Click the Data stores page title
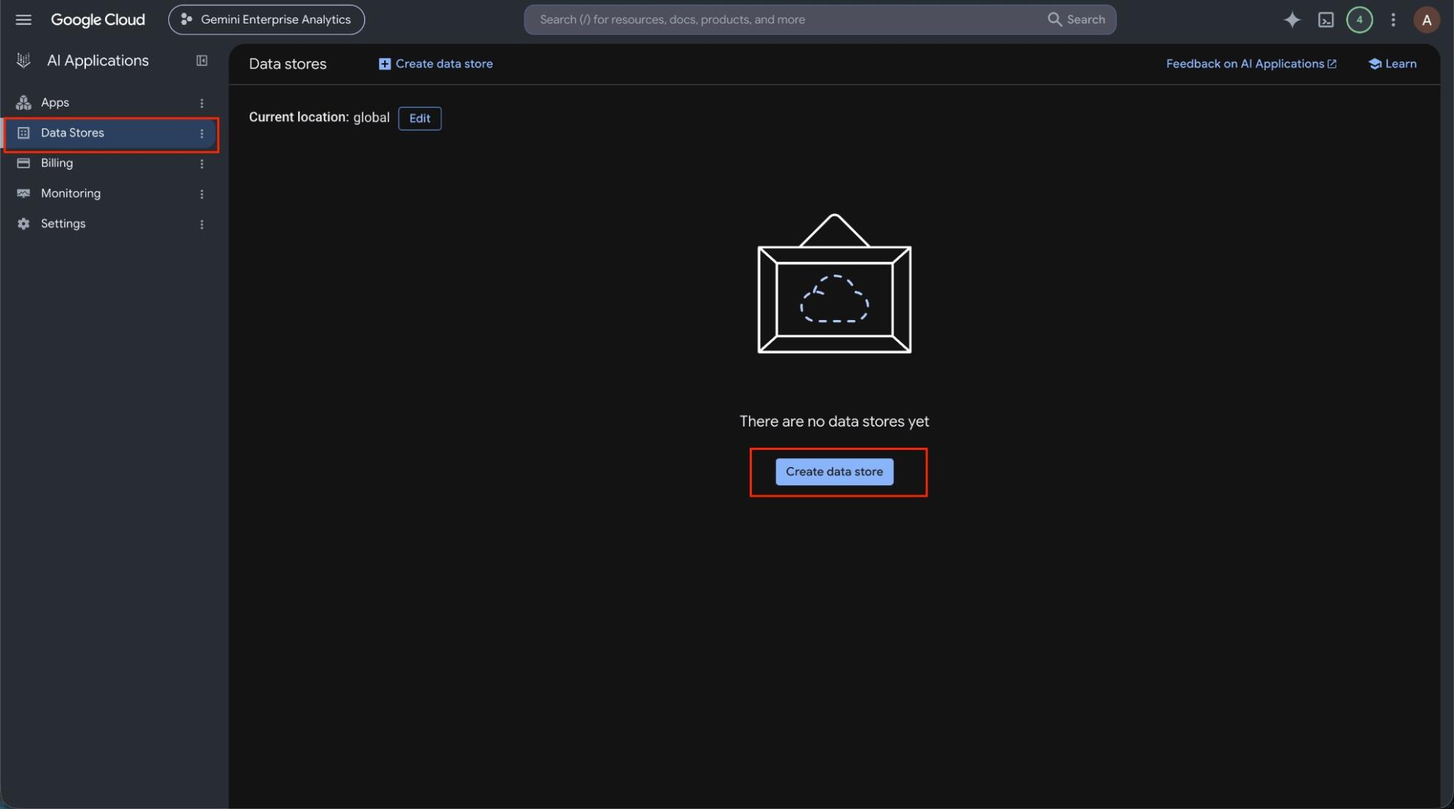Screen dimensions: 1454x809 click(288, 64)
